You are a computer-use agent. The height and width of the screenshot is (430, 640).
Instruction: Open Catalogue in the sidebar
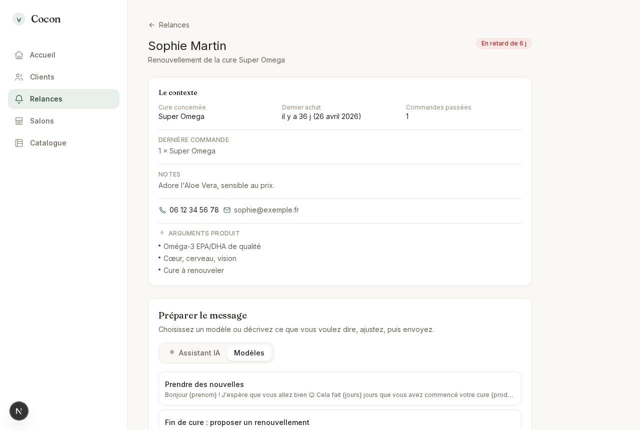63,143
